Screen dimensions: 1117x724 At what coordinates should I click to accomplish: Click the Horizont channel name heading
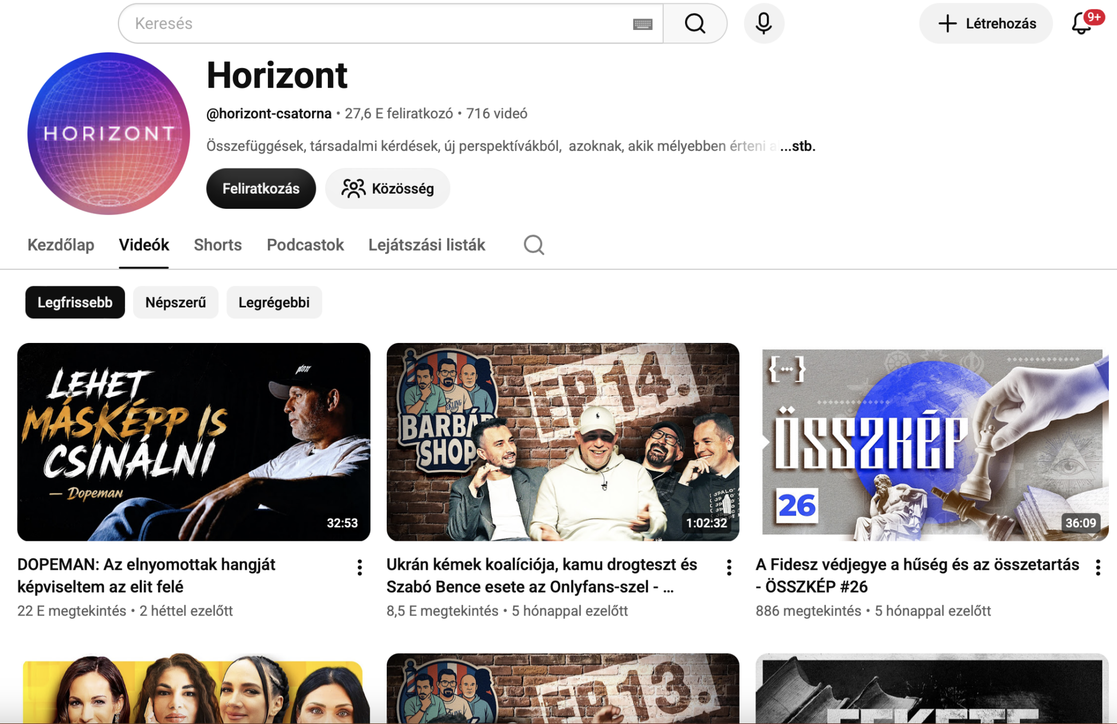point(277,75)
